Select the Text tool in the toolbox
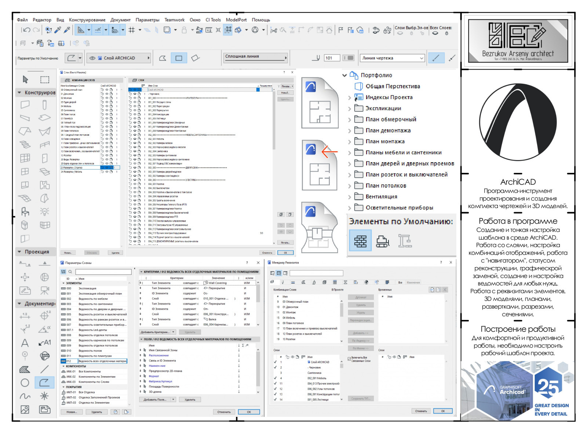This screenshot has height=433, width=587. click(25, 343)
